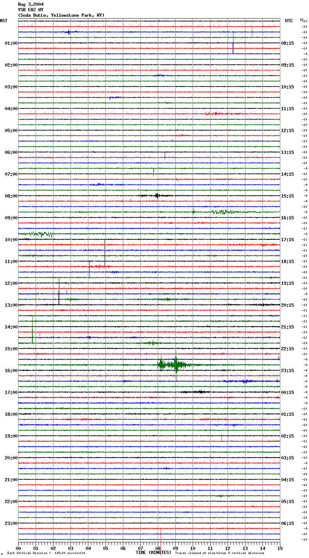Viewport: 309px width, 558px height.
Task: Select the 15:00 MST time label
Action: click(x=11, y=349)
